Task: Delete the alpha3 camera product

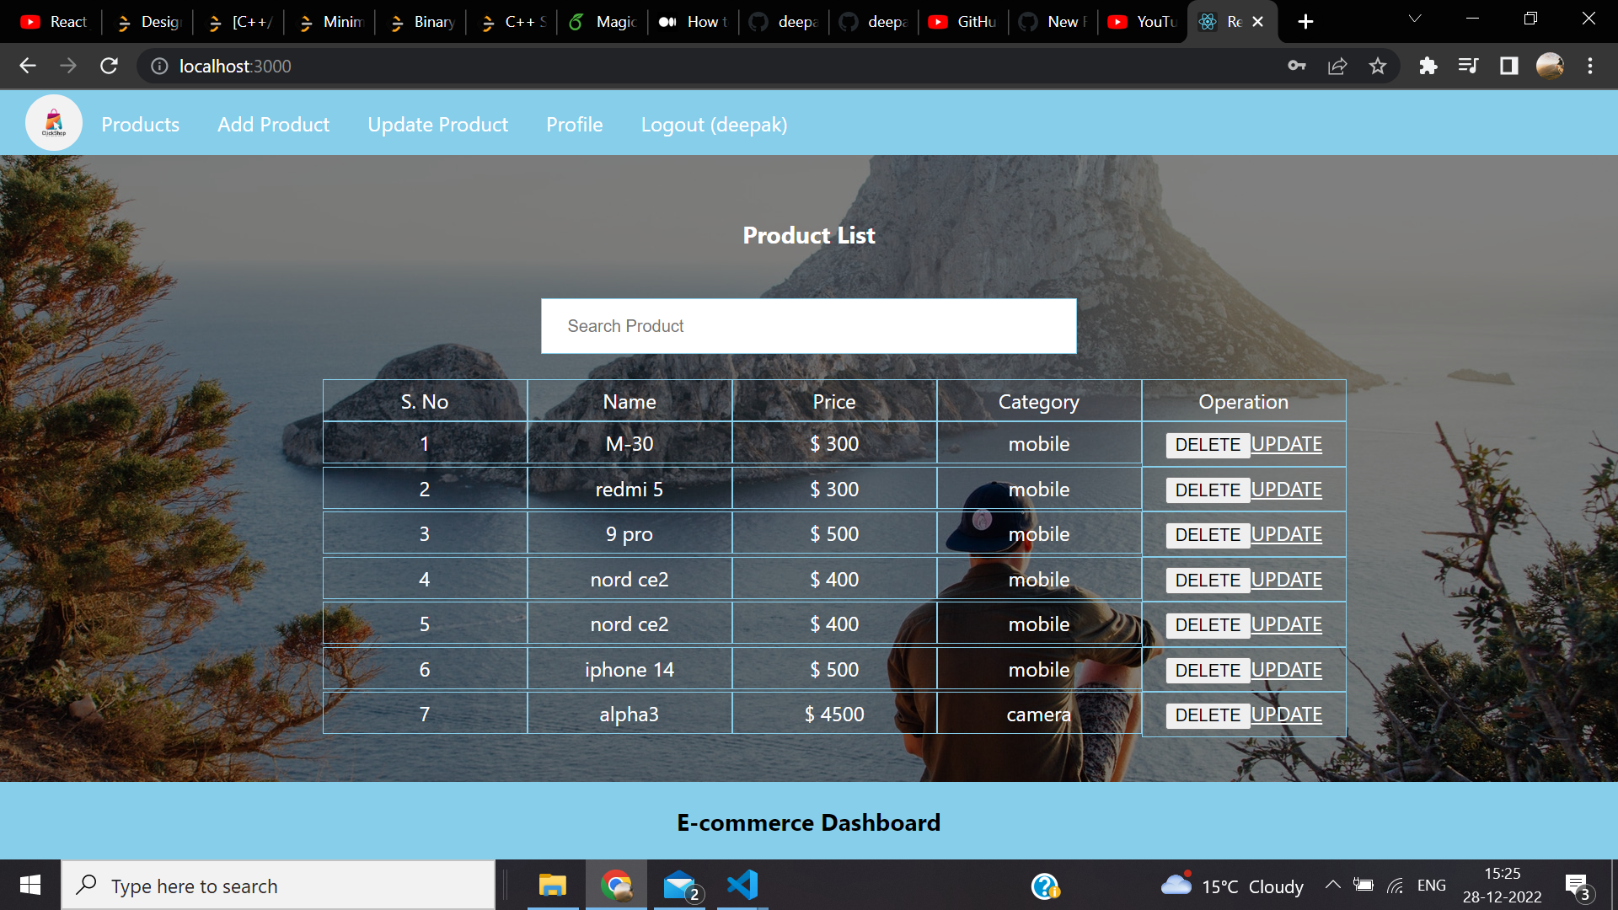Action: (x=1208, y=715)
